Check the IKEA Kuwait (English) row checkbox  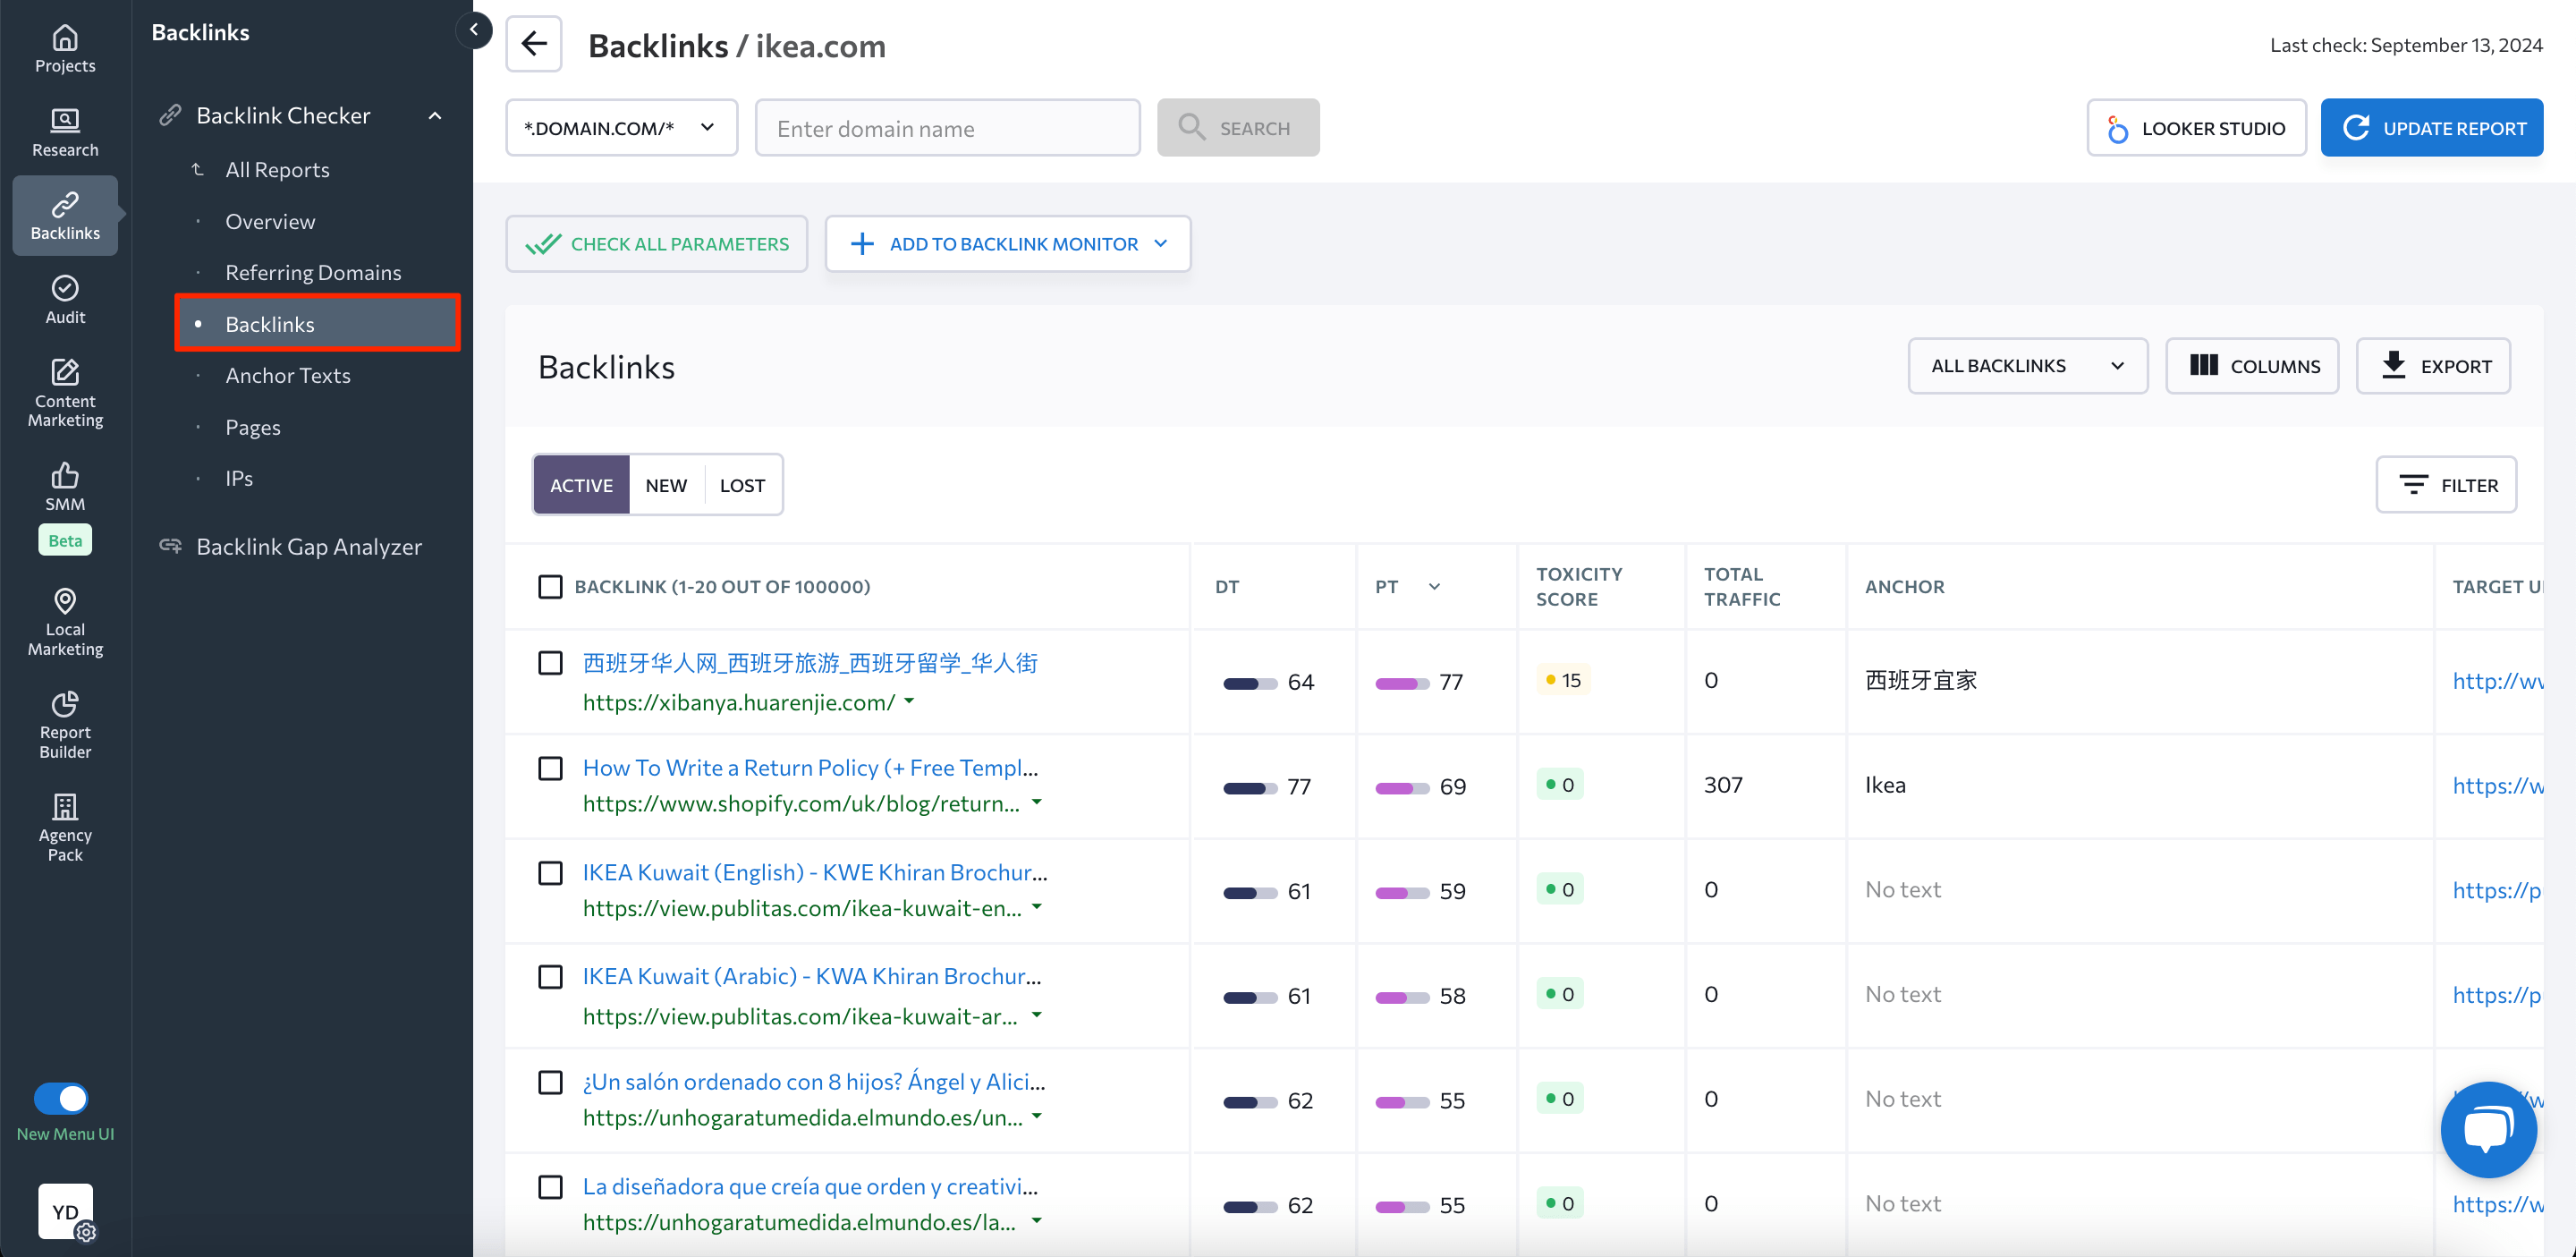[x=550, y=873]
